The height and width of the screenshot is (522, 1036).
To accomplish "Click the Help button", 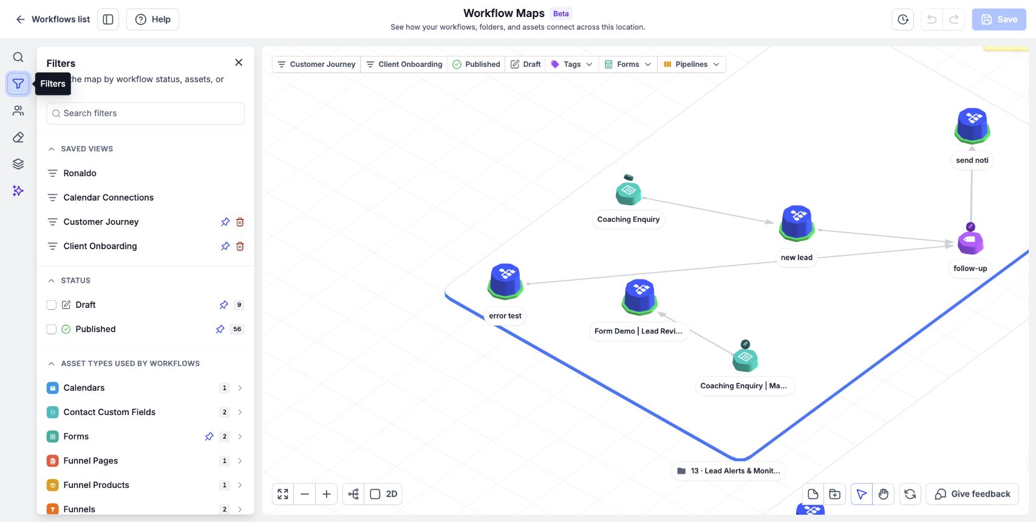I will 152,19.
